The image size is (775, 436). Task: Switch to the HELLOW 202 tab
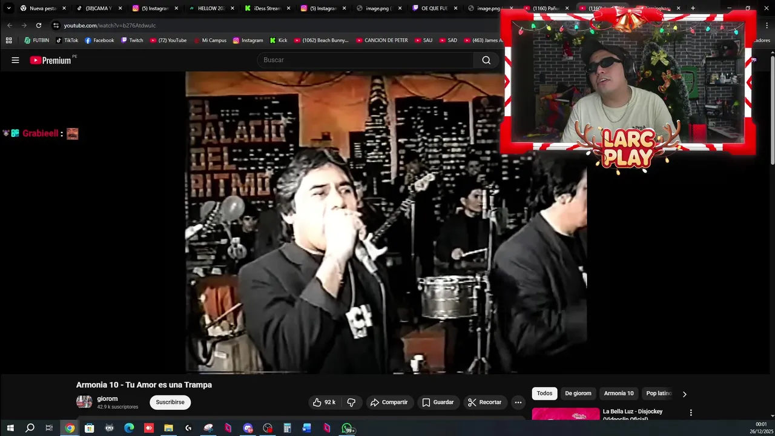click(x=211, y=8)
